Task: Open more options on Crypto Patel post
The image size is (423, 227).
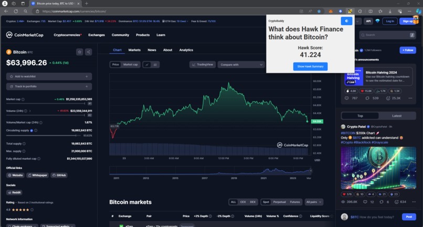Action: point(414,202)
